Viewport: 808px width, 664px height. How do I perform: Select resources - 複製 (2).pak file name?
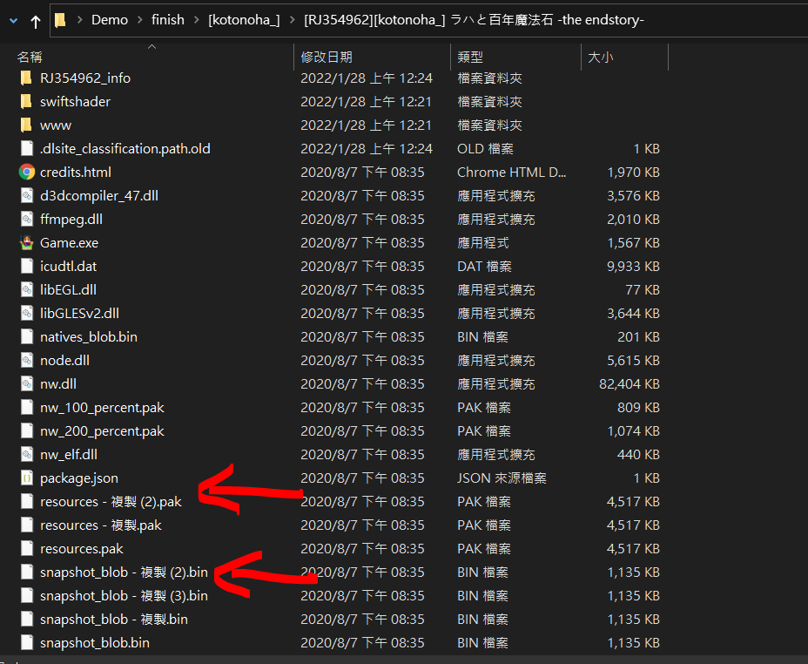111,502
